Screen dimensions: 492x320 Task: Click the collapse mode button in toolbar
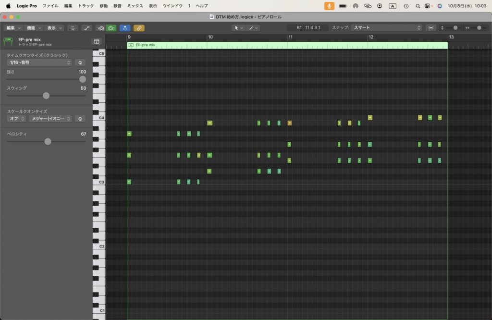coord(73,28)
